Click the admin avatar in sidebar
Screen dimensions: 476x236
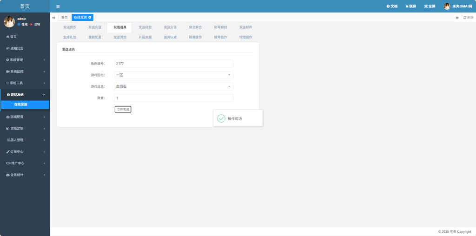9,21
